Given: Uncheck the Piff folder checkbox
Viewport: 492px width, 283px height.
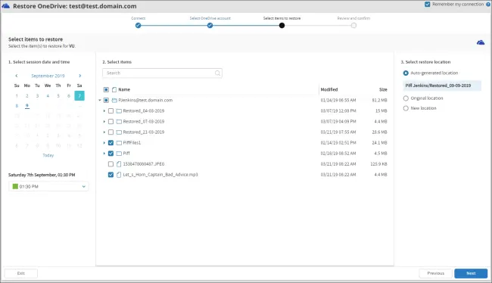Looking at the screenshot, I should coord(111,154).
